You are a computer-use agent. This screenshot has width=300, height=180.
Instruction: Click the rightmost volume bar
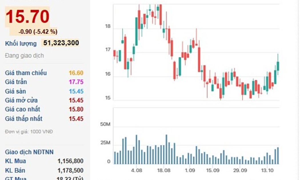click(x=278, y=156)
